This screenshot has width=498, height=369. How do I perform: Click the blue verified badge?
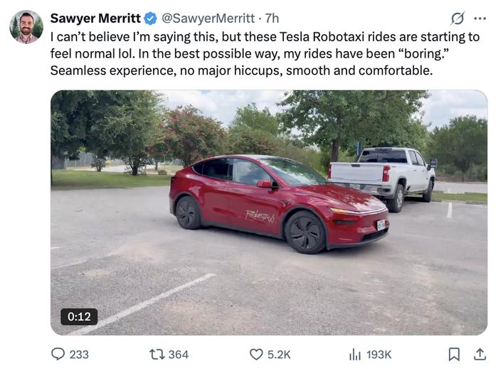[x=151, y=18]
